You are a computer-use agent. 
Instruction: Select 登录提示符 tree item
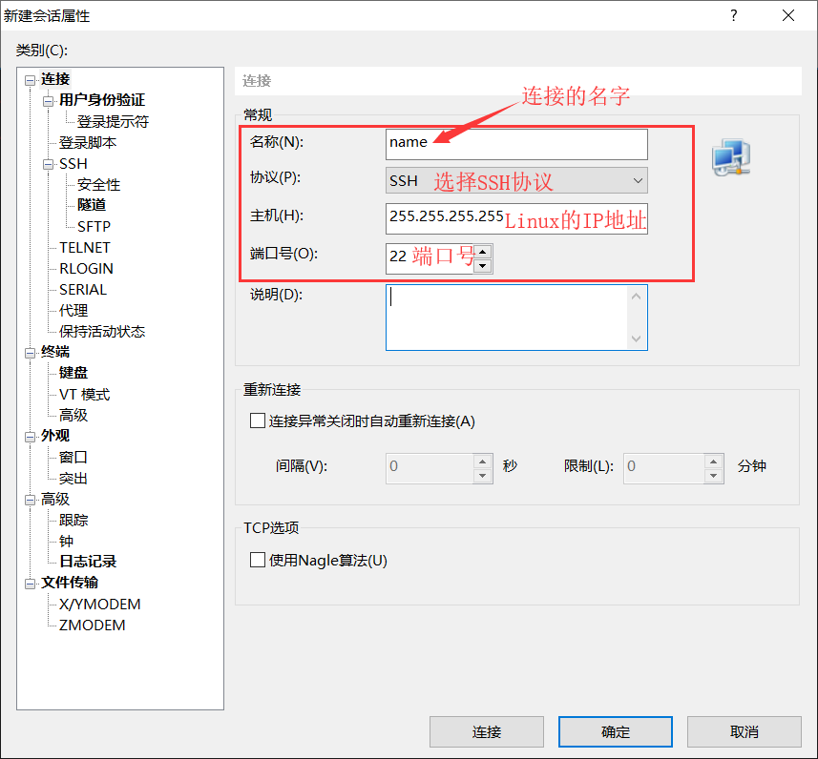(113, 121)
